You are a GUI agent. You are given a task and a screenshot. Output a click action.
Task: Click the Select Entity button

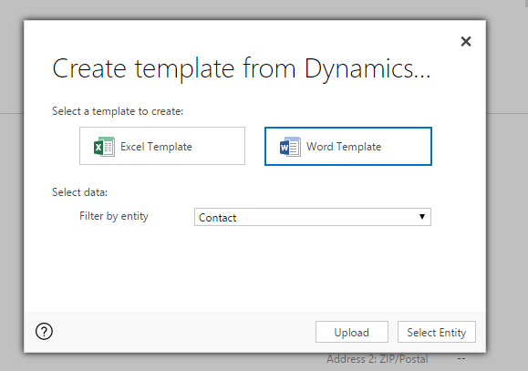(437, 332)
